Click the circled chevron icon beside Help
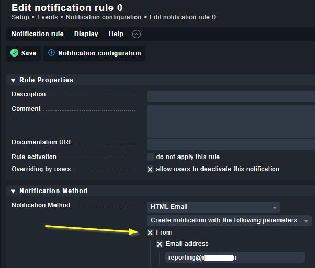Viewport: 315px width, 268px height. click(x=137, y=34)
